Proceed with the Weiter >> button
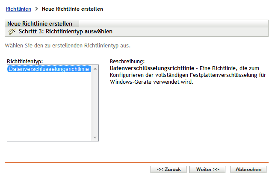This screenshot has height=188, width=275. (x=207, y=169)
